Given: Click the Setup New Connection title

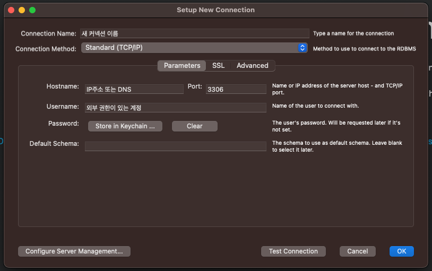Looking at the screenshot, I should (x=215, y=10).
